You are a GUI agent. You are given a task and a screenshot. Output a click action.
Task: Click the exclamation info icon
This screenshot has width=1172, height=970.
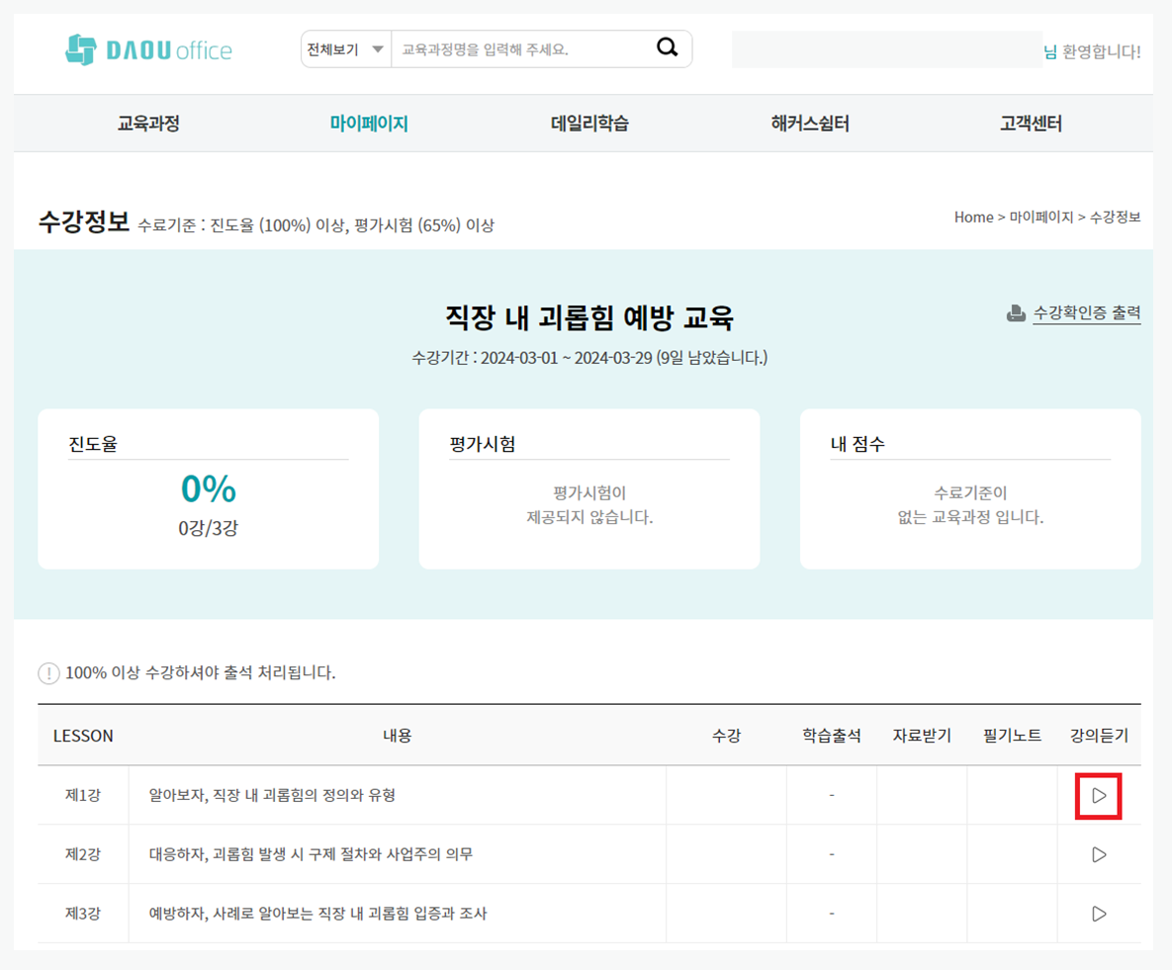[x=48, y=673]
